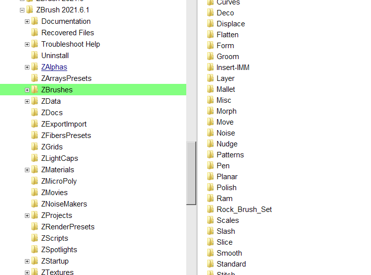Click the Noise folder icon
This screenshot has height=275, width=371.
(210, 133)
